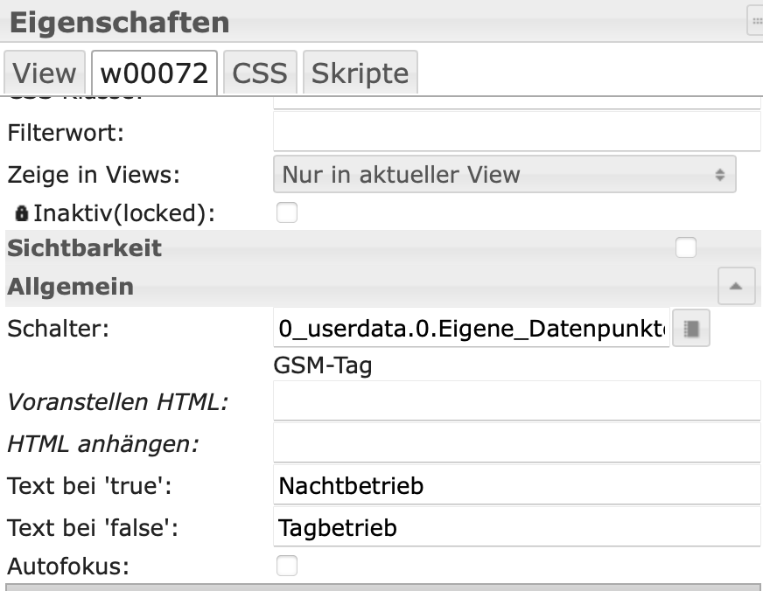Click the grip handle on the Eigenschaften header
This screenshot has width=763, height=591.
[756, 21]
